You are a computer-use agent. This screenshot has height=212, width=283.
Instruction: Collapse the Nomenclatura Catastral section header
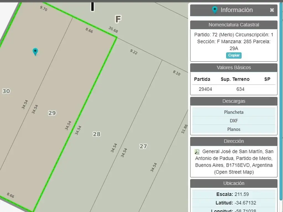coord(234,25)
